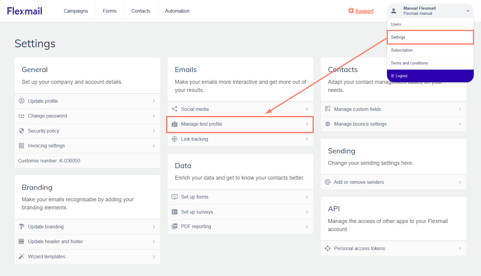The width and height of the screenshot is (481, 276).
Task: Open Update header and footer
Action: 87,242
